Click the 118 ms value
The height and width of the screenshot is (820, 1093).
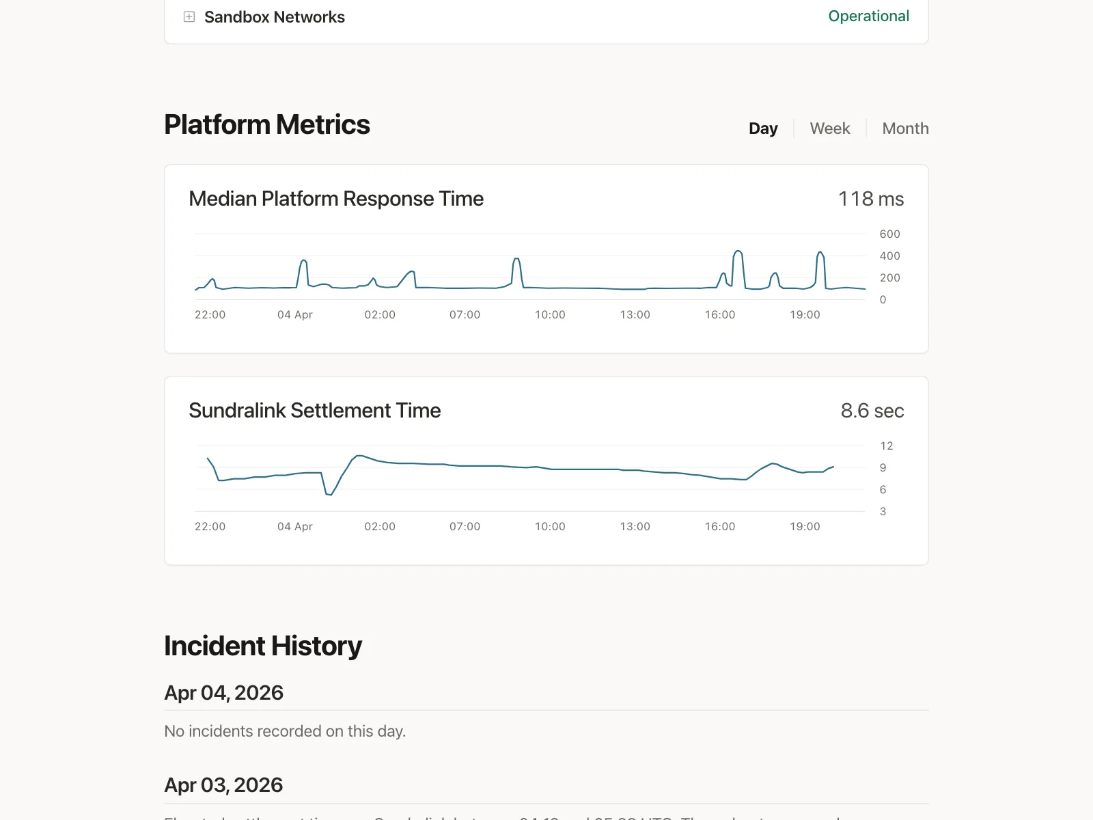871,199
